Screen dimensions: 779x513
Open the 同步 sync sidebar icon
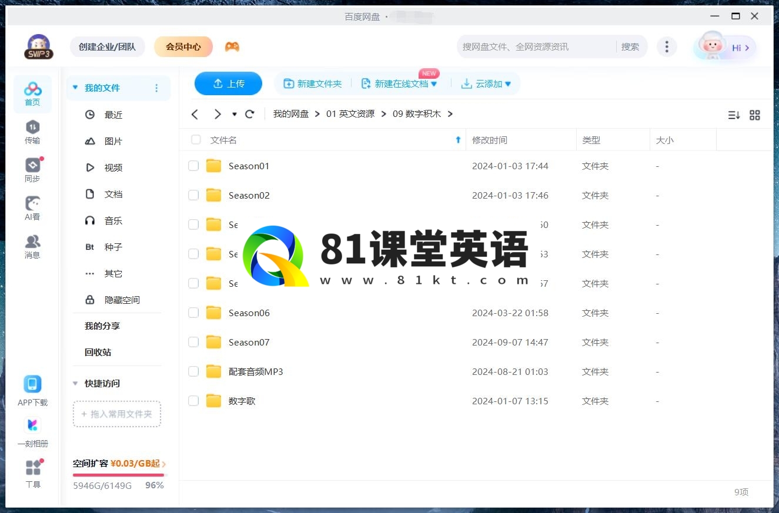[x=32, y=170]
